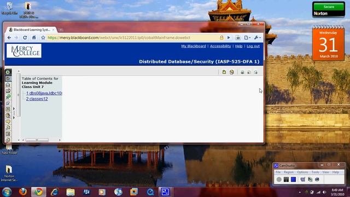Open a new Chrome tab
The width and height of the screenshot is (350, 197).
coord(61,30)
